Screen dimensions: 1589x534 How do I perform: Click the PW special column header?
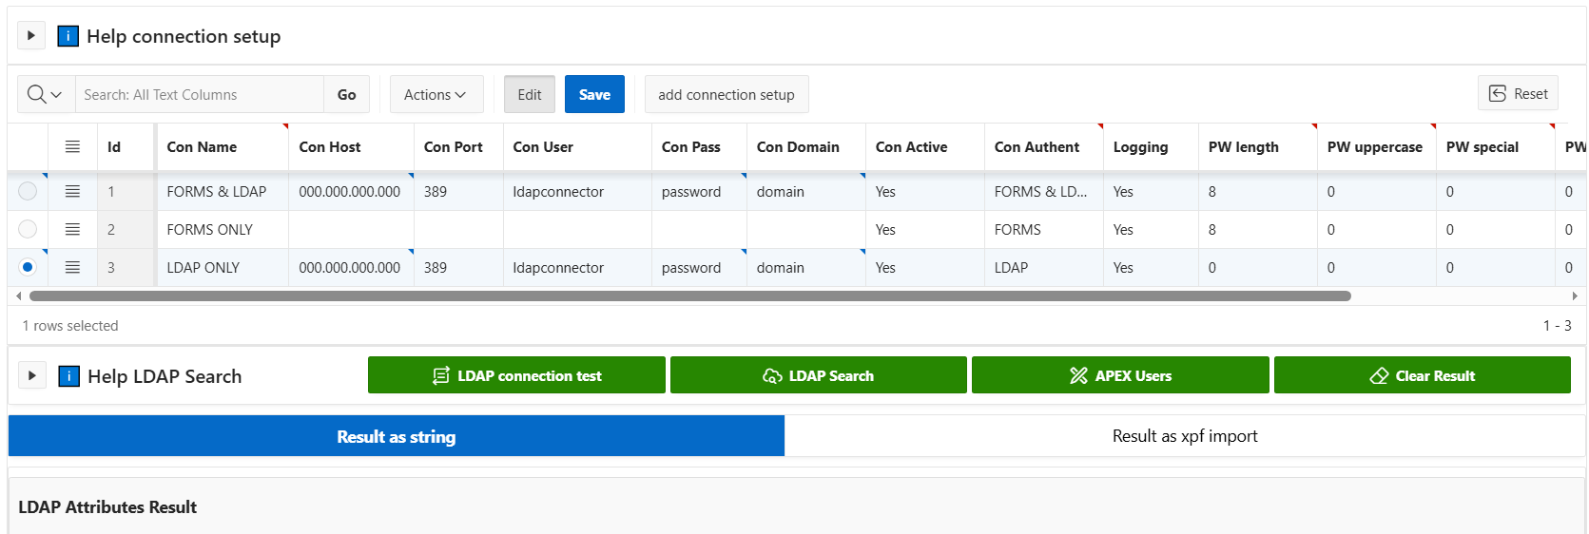point(1496,146)
